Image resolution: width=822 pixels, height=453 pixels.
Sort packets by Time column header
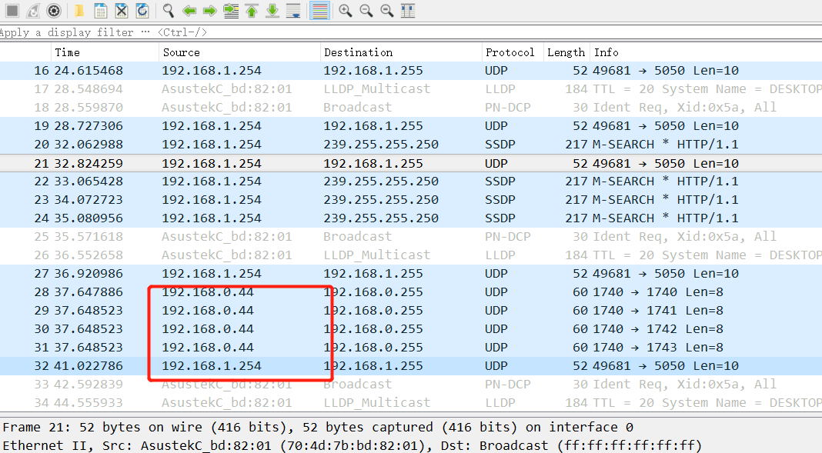tap(105, 52)
